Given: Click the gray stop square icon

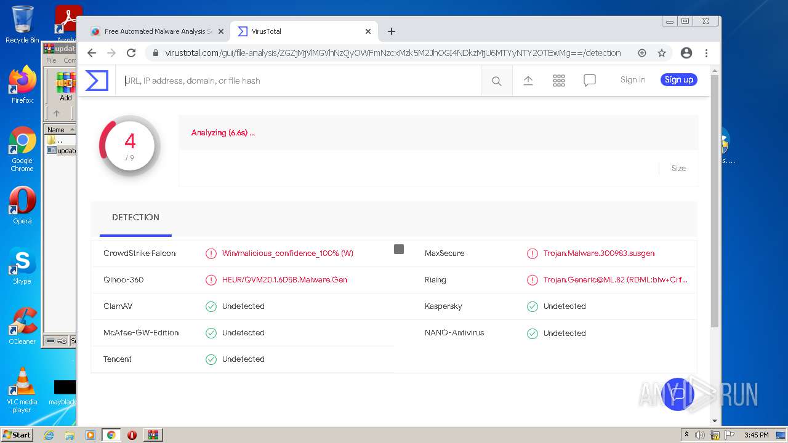Looking at the screenshot, I should 399,249.
